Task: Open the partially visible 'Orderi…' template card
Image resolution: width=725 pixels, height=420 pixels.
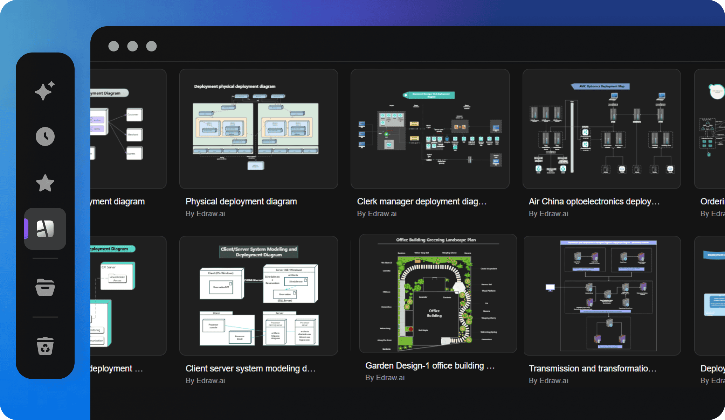Action: click(x=710, y=129)
